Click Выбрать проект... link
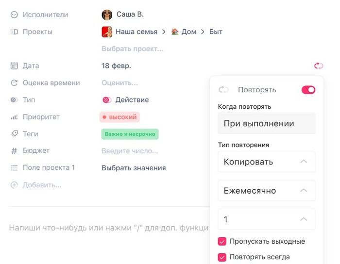Viewport: 340px width, 264px height. pyautogui.click(x=132, y=49)
